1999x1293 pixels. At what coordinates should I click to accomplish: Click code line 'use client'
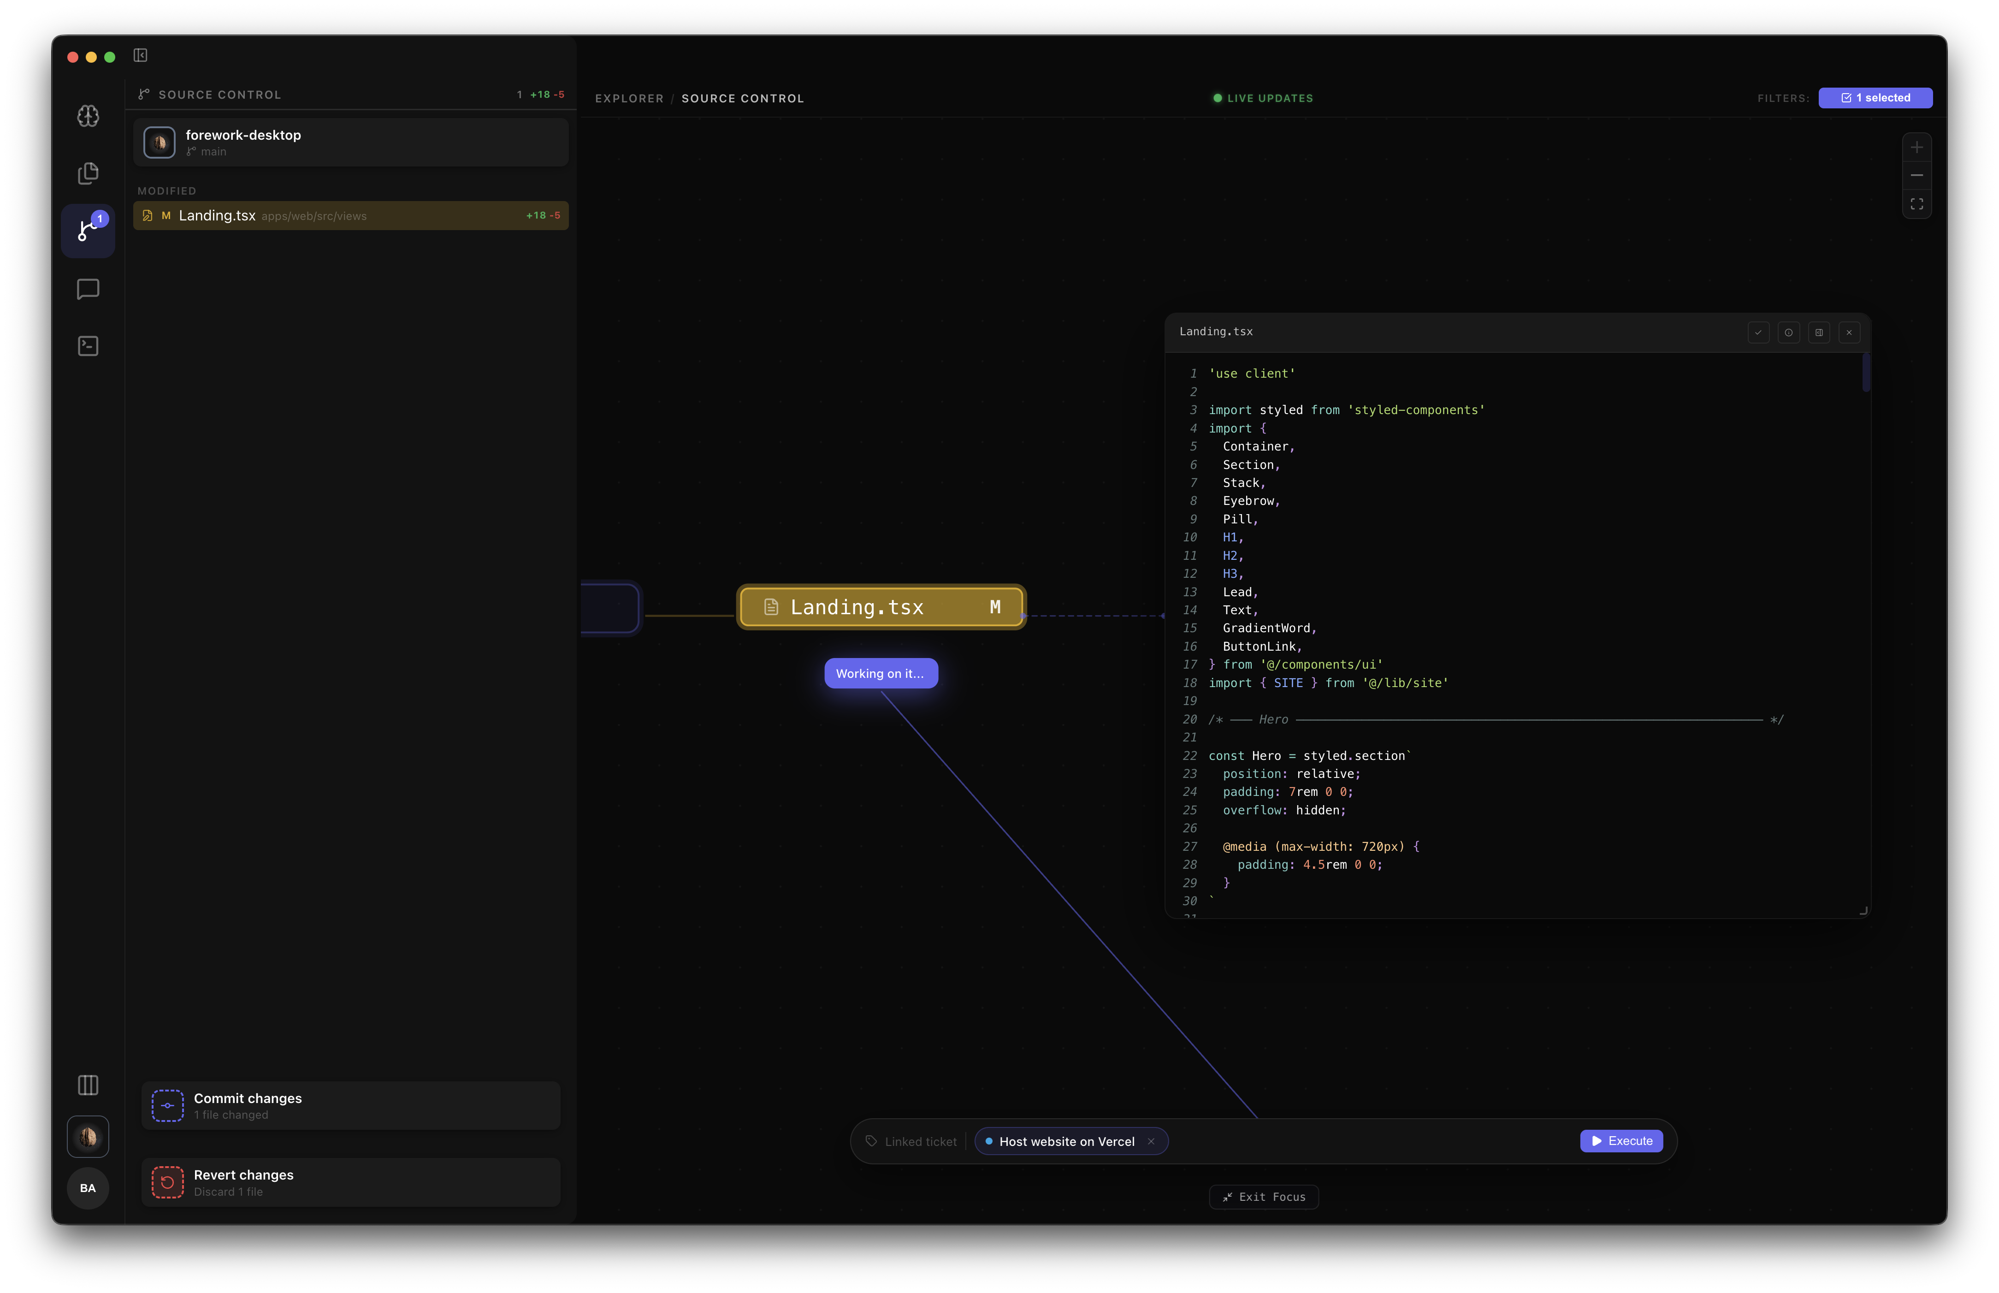point(1251,374)
